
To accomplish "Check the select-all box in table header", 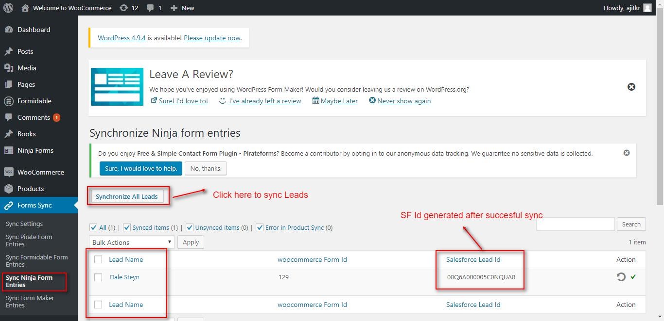I will pyautogui.click(x=98, y=259).
